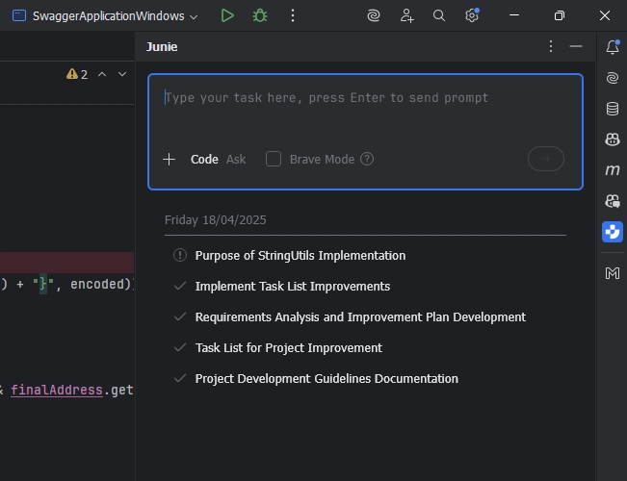This screenshot has width=627, height=481.
Task: Click add context plus button
Action: [x=170, y=160]
